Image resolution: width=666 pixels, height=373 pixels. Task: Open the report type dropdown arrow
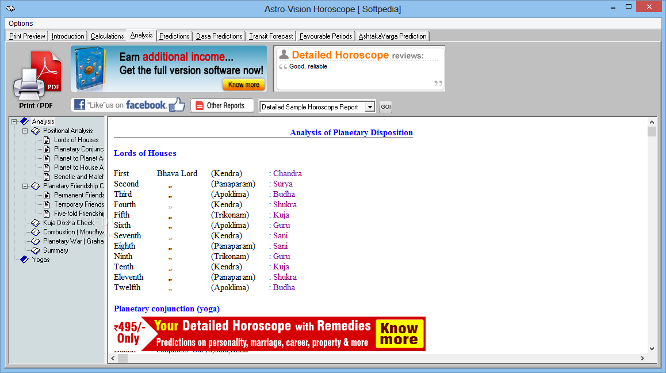coord(370,106)
